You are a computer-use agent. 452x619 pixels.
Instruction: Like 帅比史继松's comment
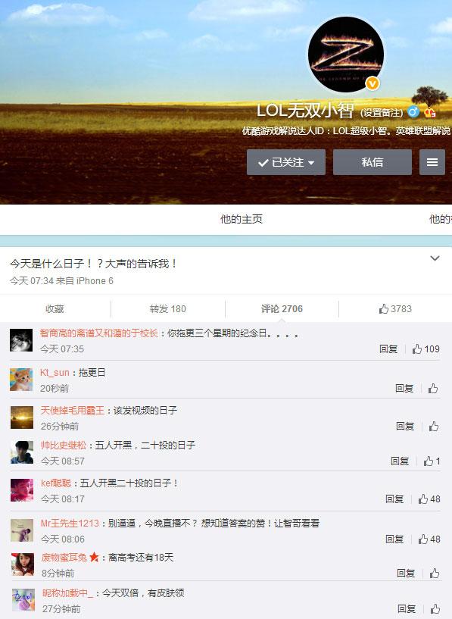coord(432,461)
